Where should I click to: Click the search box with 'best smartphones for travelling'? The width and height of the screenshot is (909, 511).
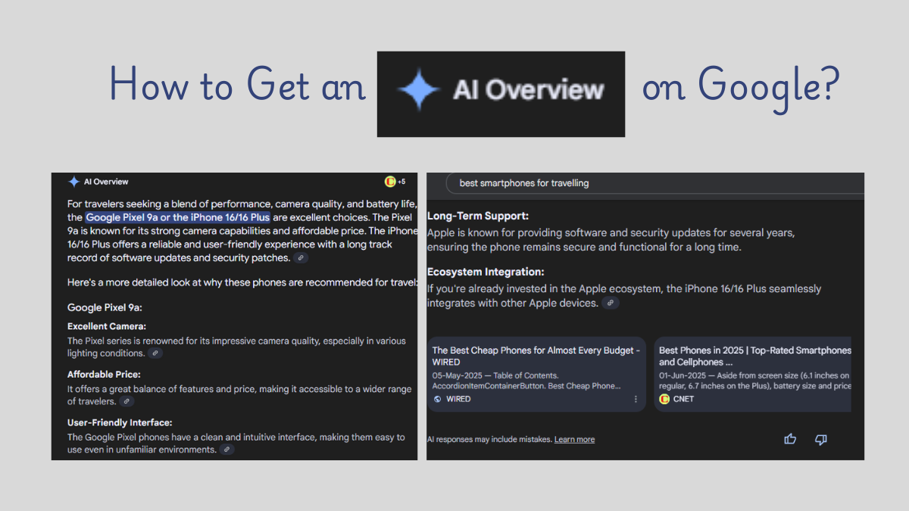(654, 183)
